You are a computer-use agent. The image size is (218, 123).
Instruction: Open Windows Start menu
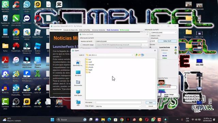pyautogui.click(x=52, y=120)
